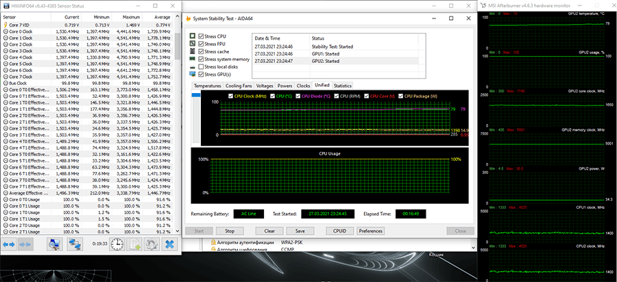Uncheck the Stress FPU checkbox
This screenshot has height=282, width=617.
[201, 44]
